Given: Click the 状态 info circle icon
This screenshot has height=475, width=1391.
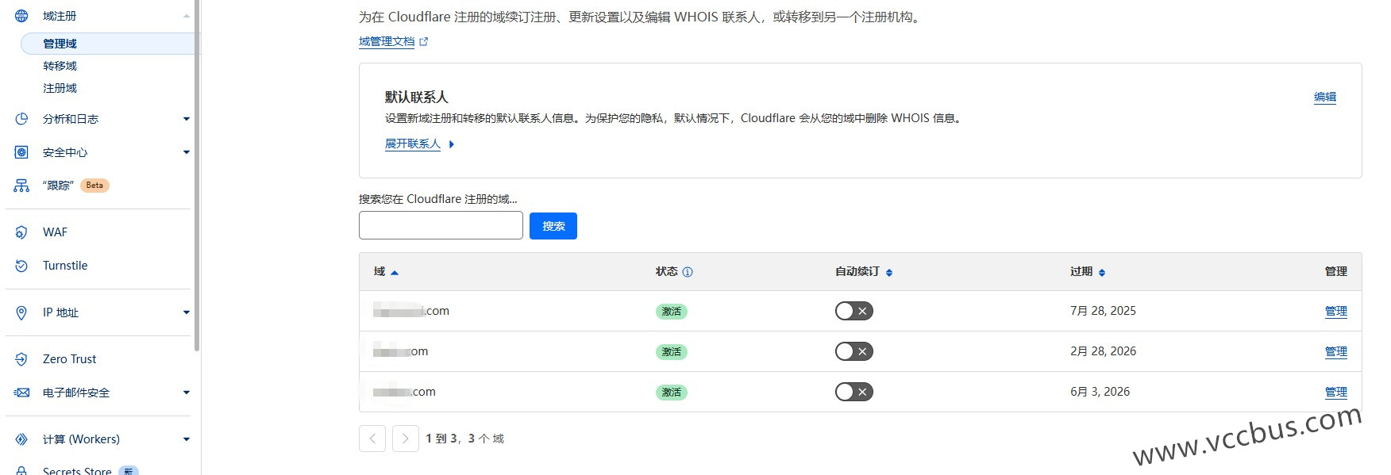Looking at the screenshot, I should [688, 272].
